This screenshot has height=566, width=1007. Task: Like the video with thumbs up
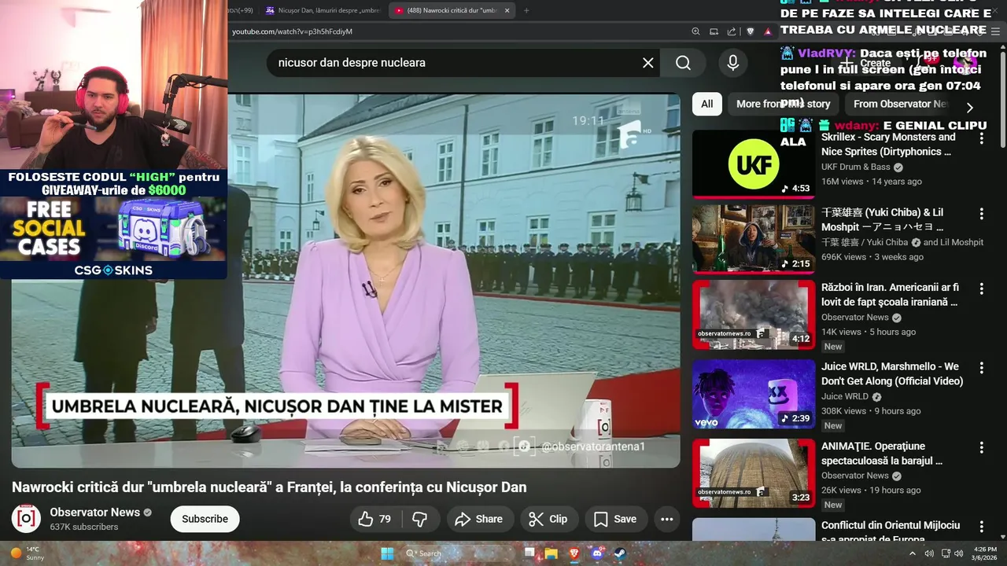click(375, 519)
